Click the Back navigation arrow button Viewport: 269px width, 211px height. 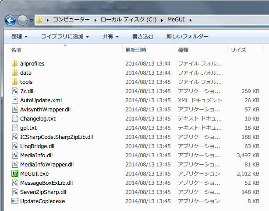click(10, 21)
